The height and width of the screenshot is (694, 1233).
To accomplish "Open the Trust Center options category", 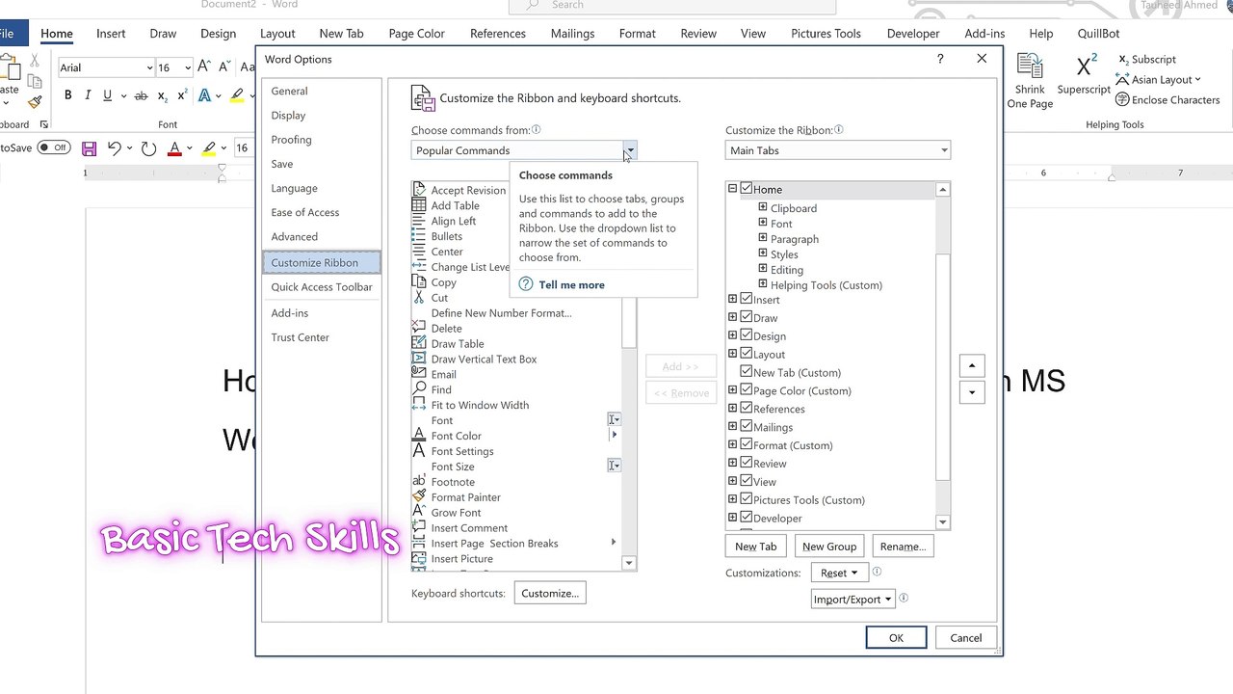I will [x=300, y=337].
